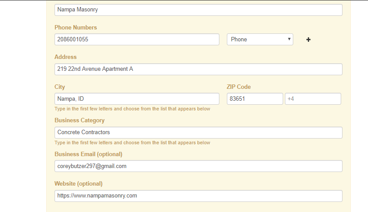Click the address field with 219 22nd Avenue

(x=198, y=69)
